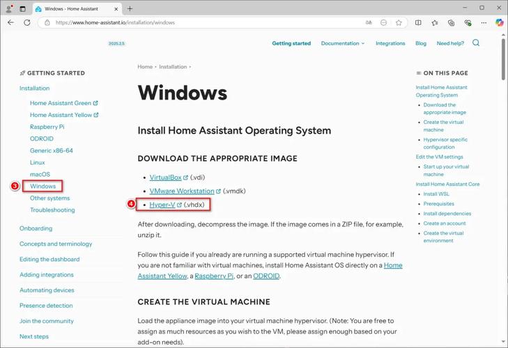Viewport: 508px width, 348px height.
Task: Jump to Edit the VM settings section
Action: [439, 157]
